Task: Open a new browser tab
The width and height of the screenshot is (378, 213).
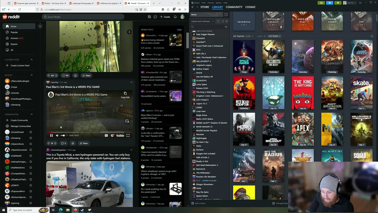Action: 154,3
